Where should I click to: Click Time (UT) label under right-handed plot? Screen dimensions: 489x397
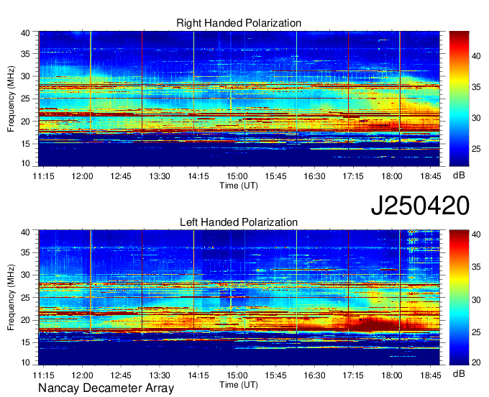239,186
